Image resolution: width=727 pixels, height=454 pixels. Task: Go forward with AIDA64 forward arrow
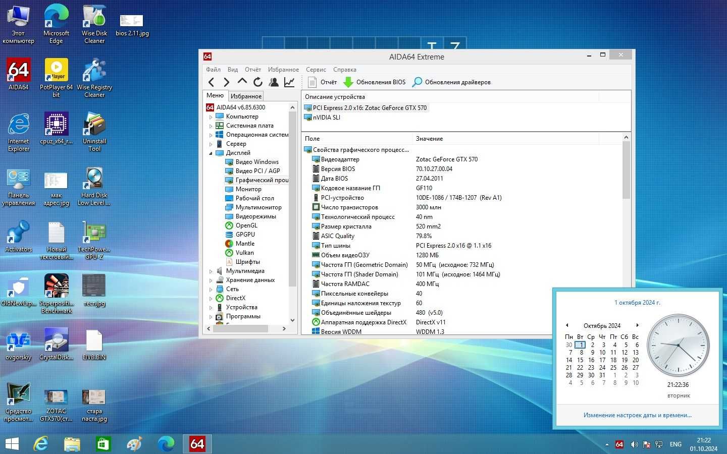click(227, 82)
